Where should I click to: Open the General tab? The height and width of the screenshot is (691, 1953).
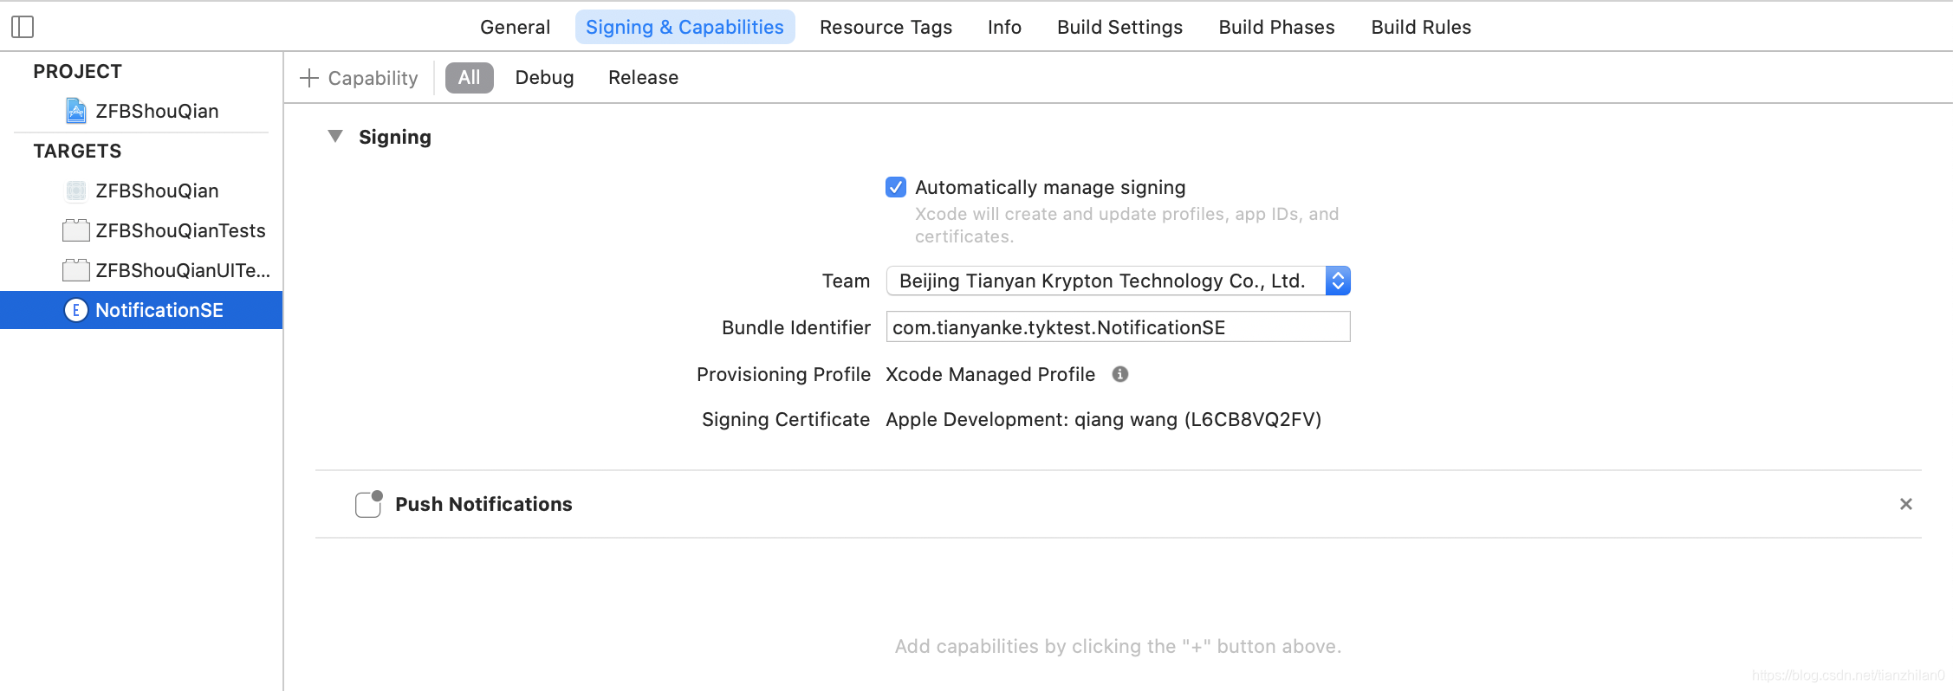tap(516, 27)
